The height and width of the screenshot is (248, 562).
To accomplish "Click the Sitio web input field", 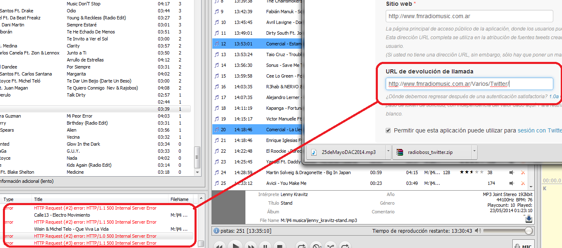I will (x=469, y=17).
